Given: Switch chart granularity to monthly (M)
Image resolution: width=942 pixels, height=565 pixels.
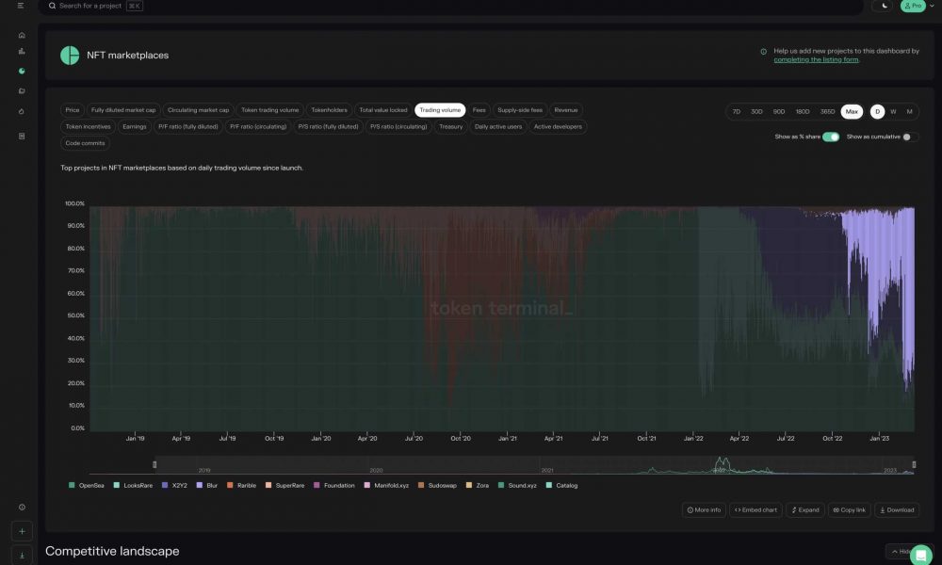Looking at the screenshot, I should [910, 112].
